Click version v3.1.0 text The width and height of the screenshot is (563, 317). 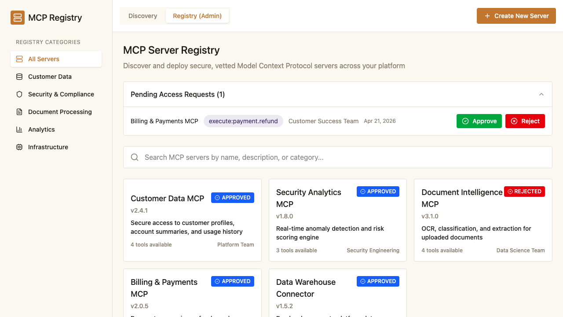point(430,216)
